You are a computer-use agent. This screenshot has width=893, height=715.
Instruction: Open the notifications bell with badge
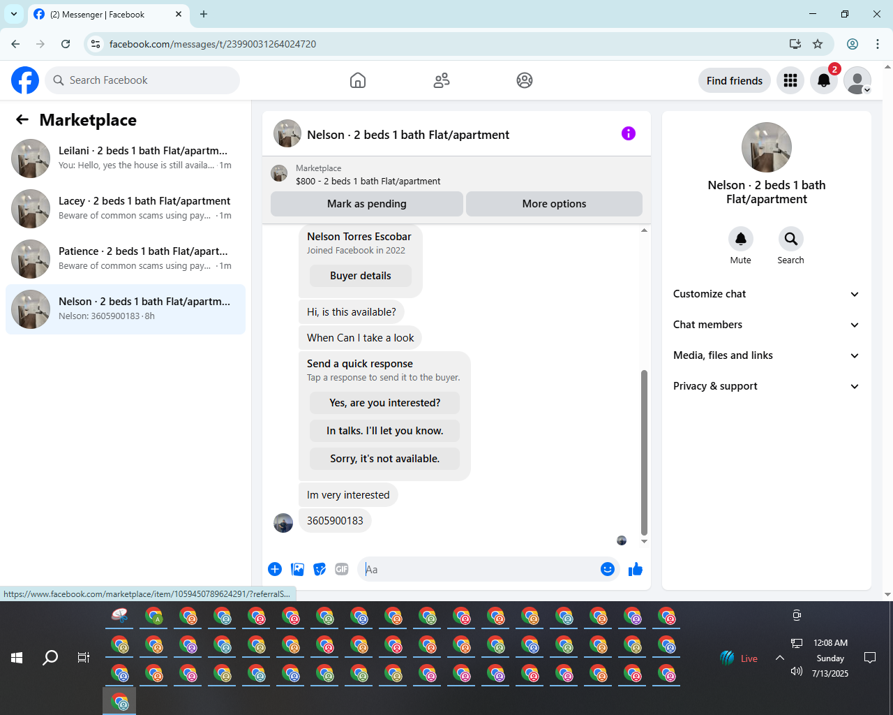(824, 80)
